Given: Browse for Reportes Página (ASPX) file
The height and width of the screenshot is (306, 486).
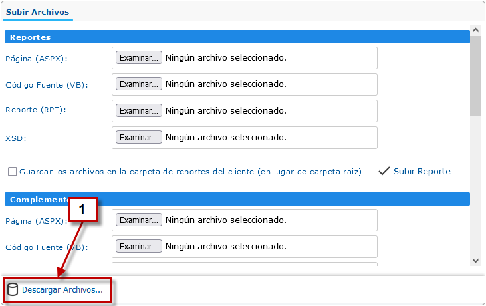Looking at the screenshot, I should (138, 58).
